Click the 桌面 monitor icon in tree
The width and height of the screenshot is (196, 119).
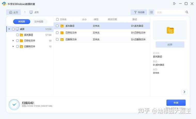pos(17,29)
